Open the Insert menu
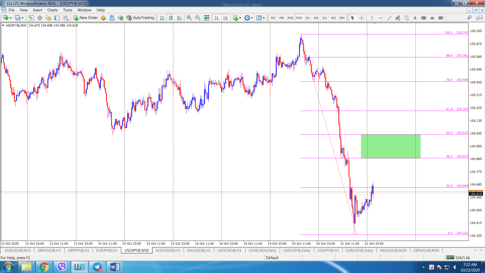The image size is (485, 273). coord(37,10)
